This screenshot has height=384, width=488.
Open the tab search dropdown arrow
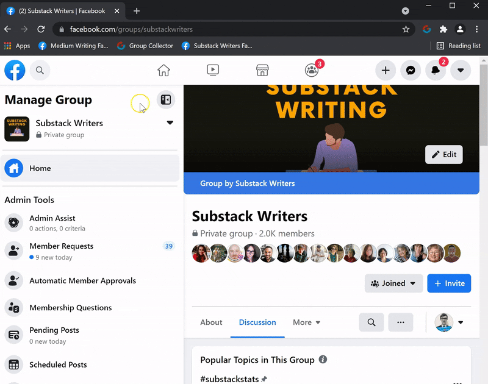(x=405, y=11)
